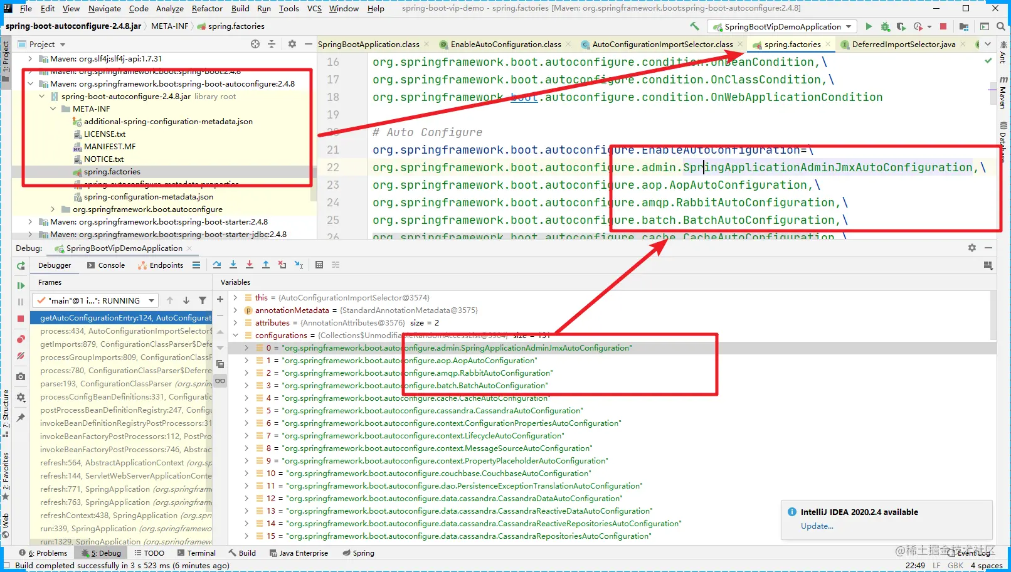Collapse the configurations variable node
This screenshot has height=572, width=1011.
tap(236, 336)
